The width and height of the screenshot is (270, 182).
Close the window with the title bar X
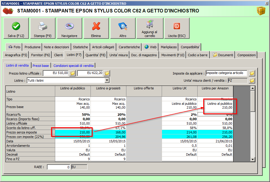point(267,3)
